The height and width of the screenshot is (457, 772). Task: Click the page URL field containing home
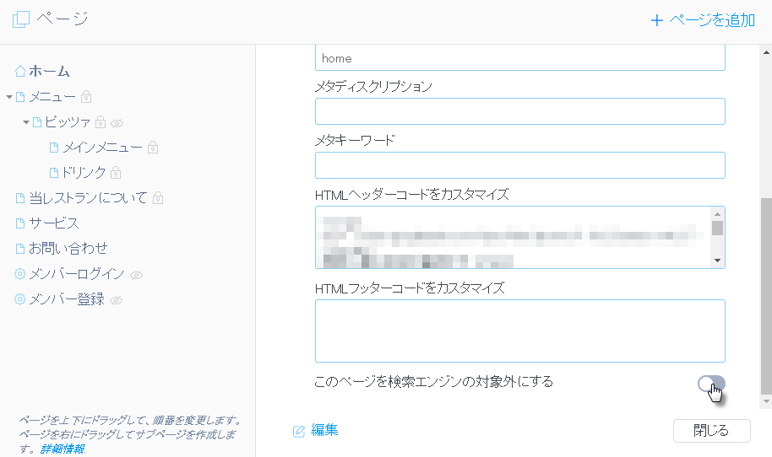point(520,58)
